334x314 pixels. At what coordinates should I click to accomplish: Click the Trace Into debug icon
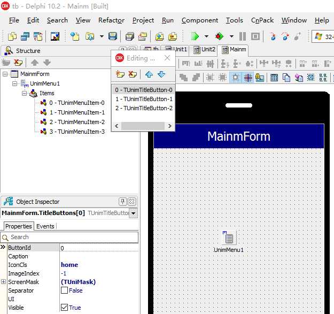(273, 36)
